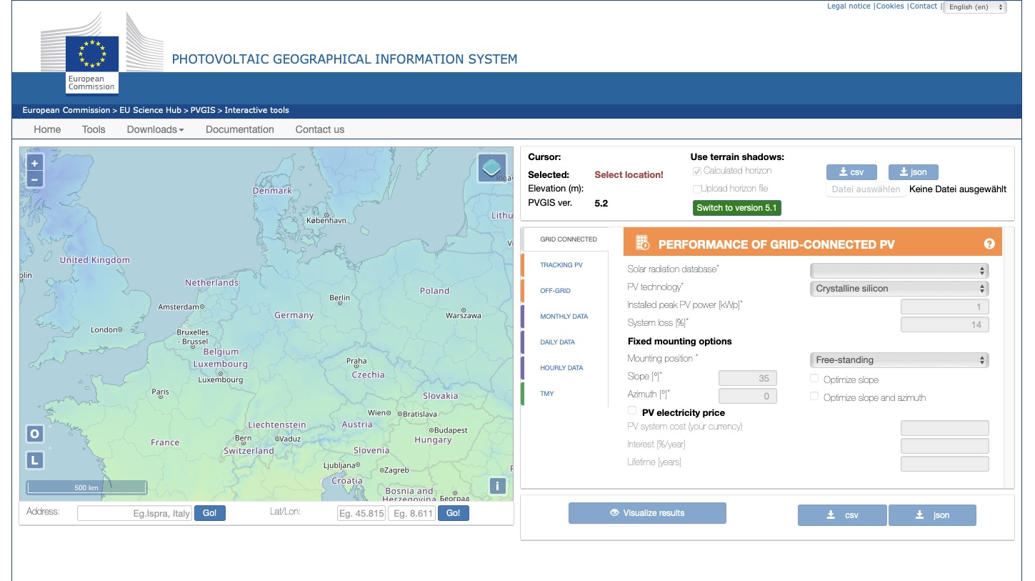Click Go! button next to Lat/Lon fields
This screenshot has height=581, width=1035.
coord(454,513)
